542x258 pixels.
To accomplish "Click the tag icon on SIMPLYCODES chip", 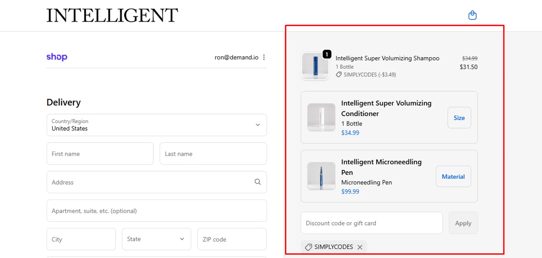I will pyautogui.click(x=309, y=247).
